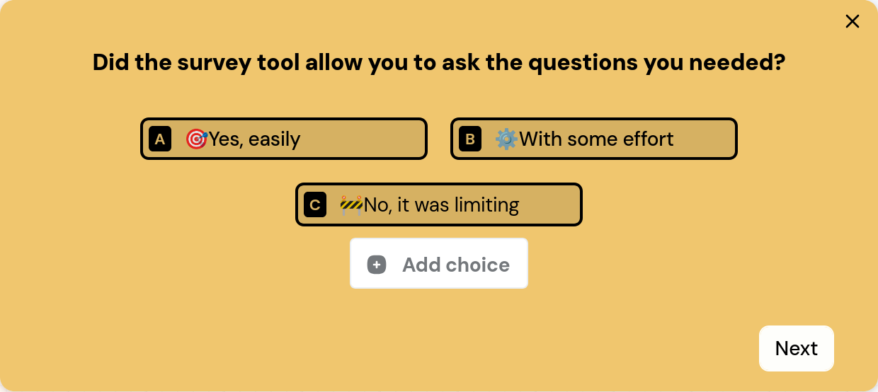Close the survey dialog with the X

click(853, 21)
